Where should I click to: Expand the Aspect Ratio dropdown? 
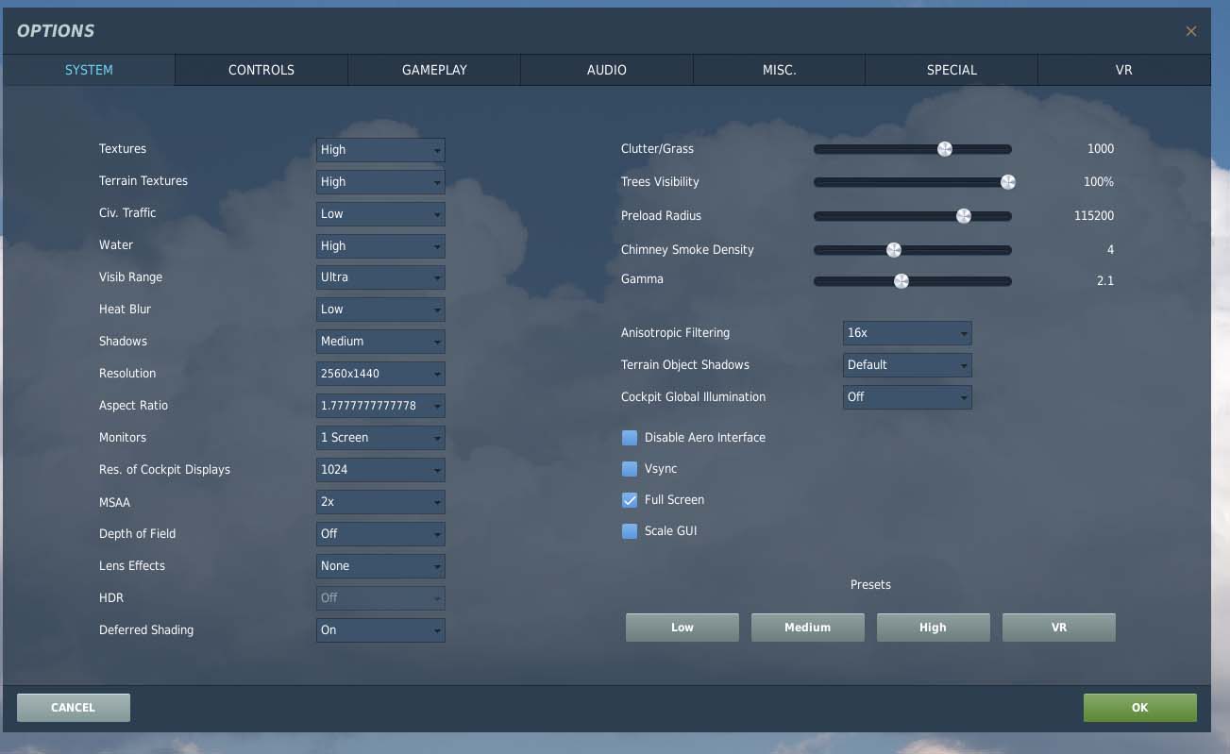pyautogui.click(x=380, y=406)
